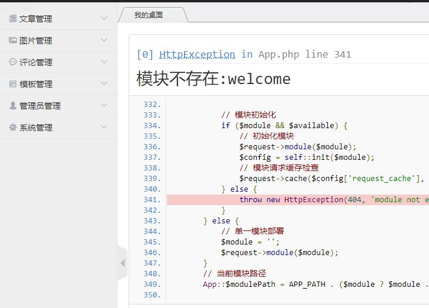Open the 系统管理 menu item
The height and width of the screenshot is (308, 429).
36,128
